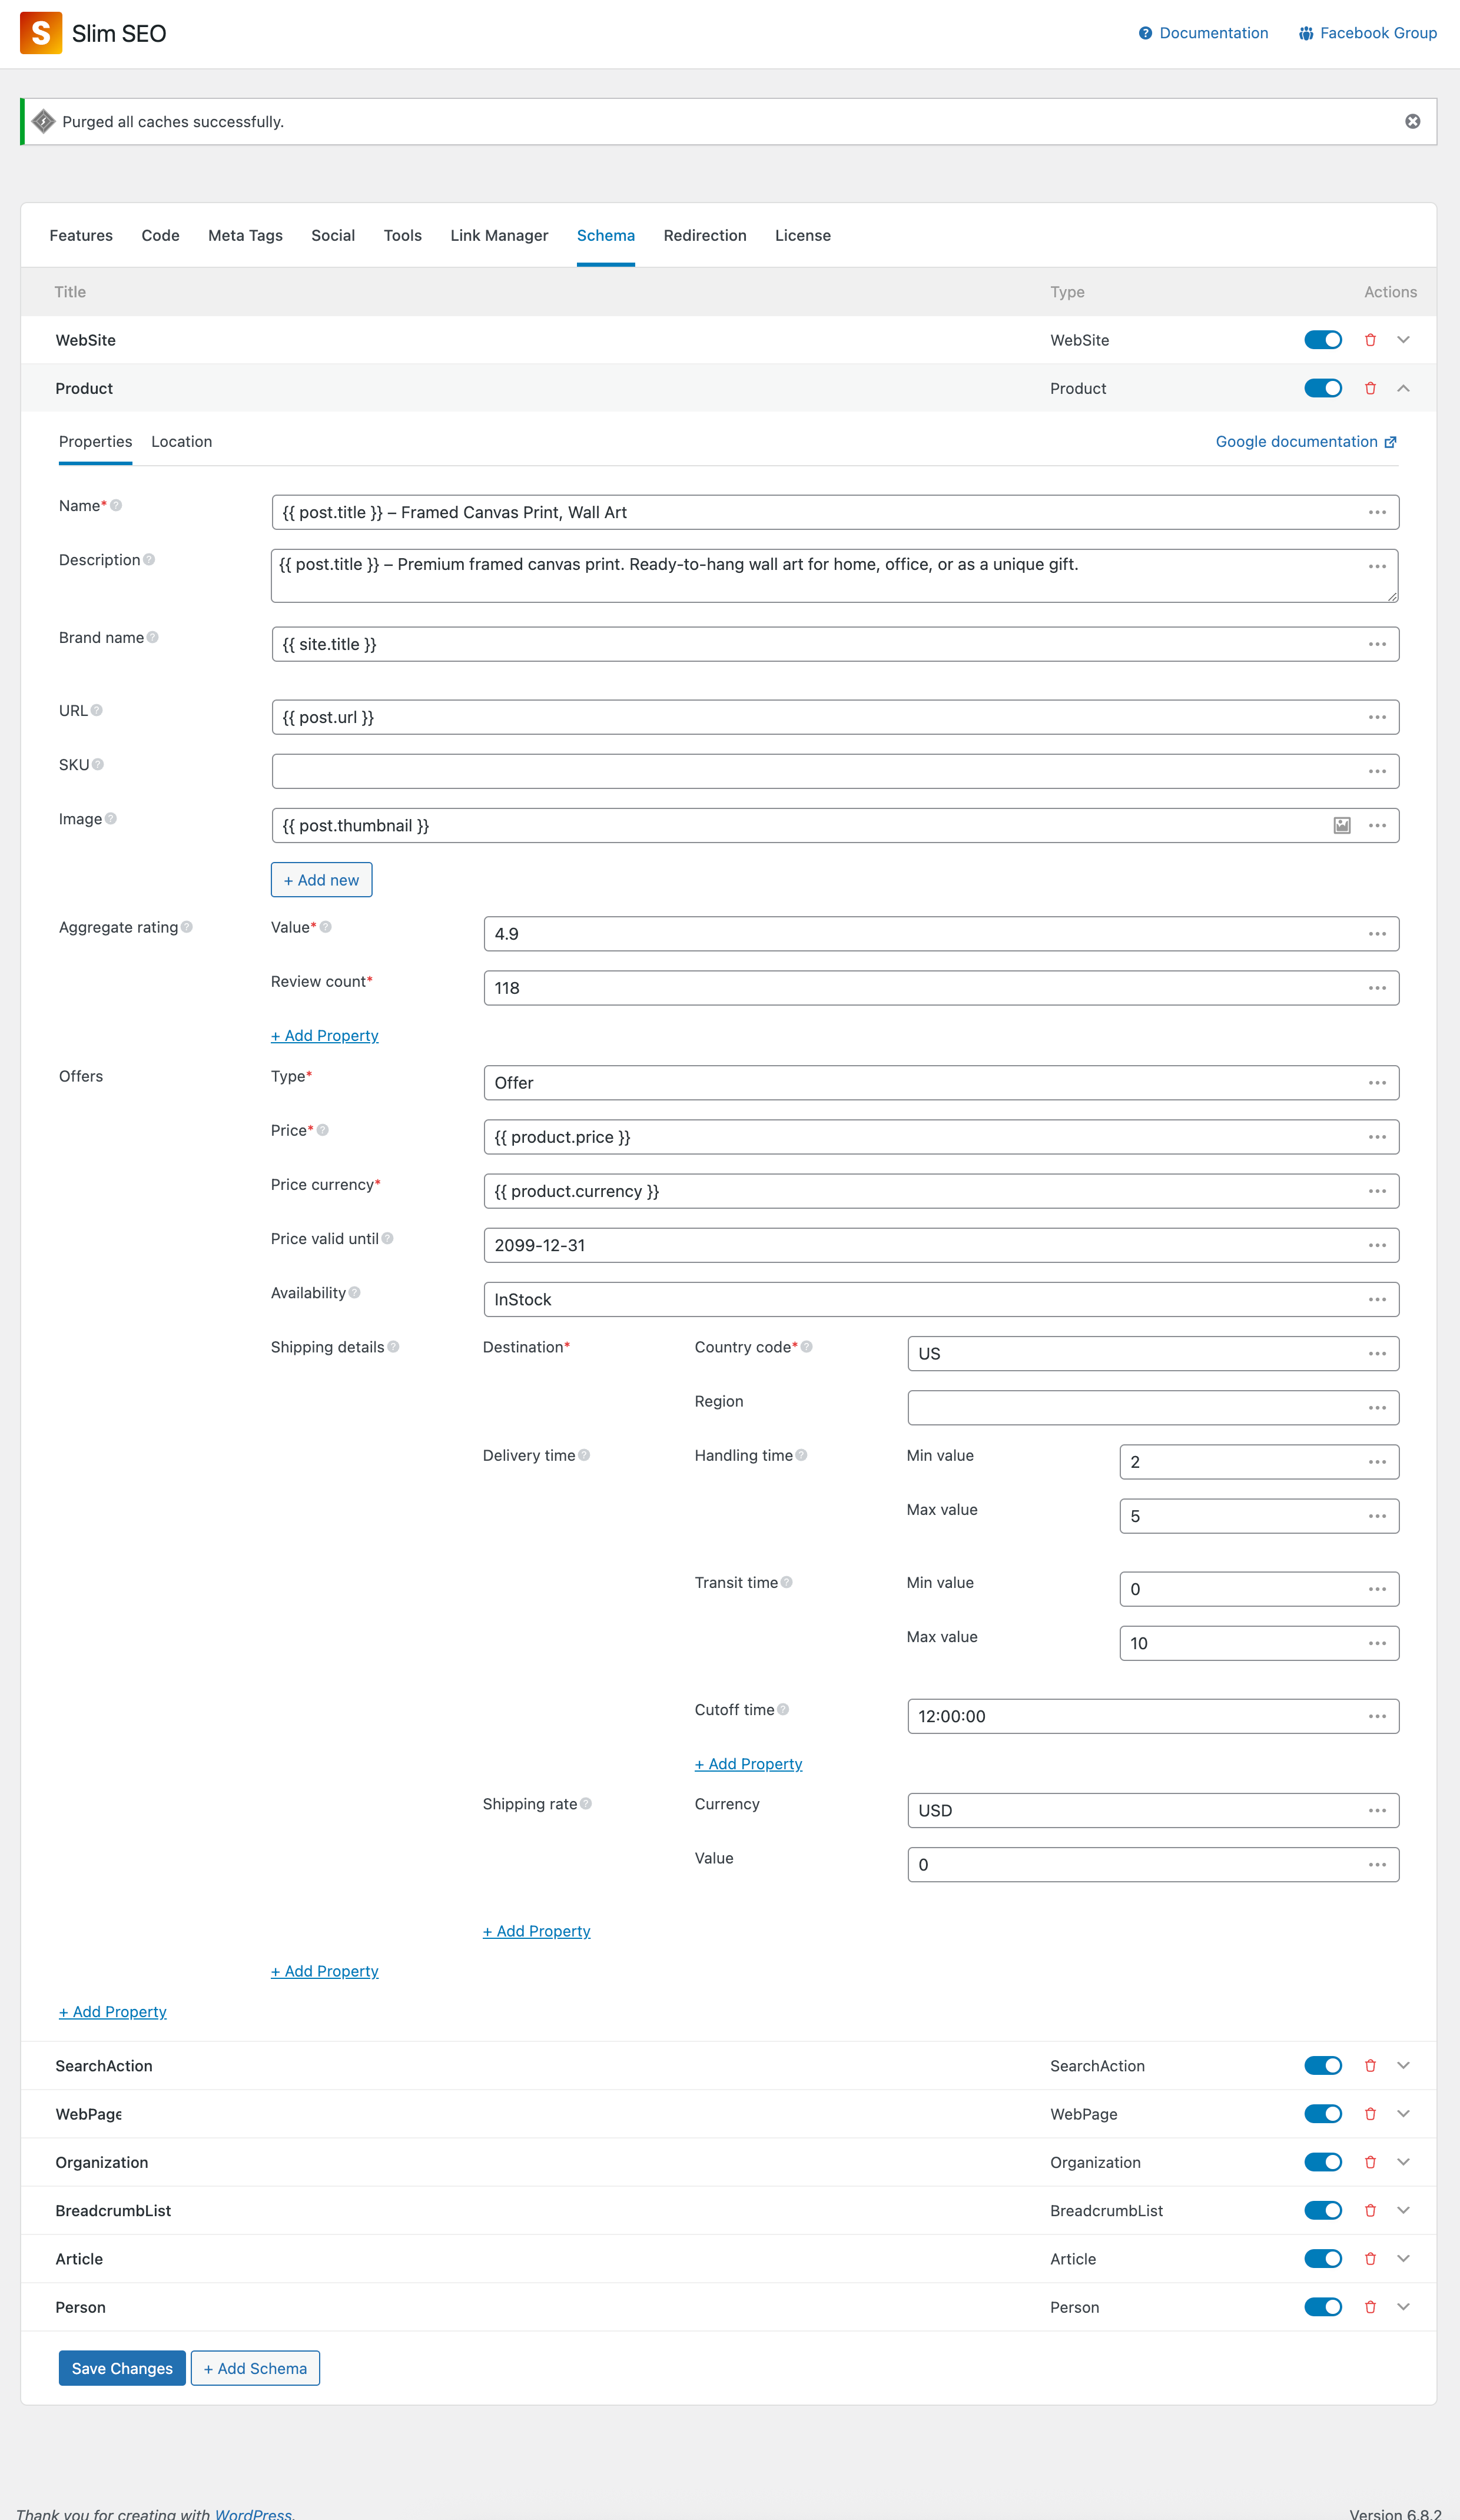Expand the SearchAction schema row
The width and height of the screenshot is (1460, 2520).
click(x=1403, y=2066)
